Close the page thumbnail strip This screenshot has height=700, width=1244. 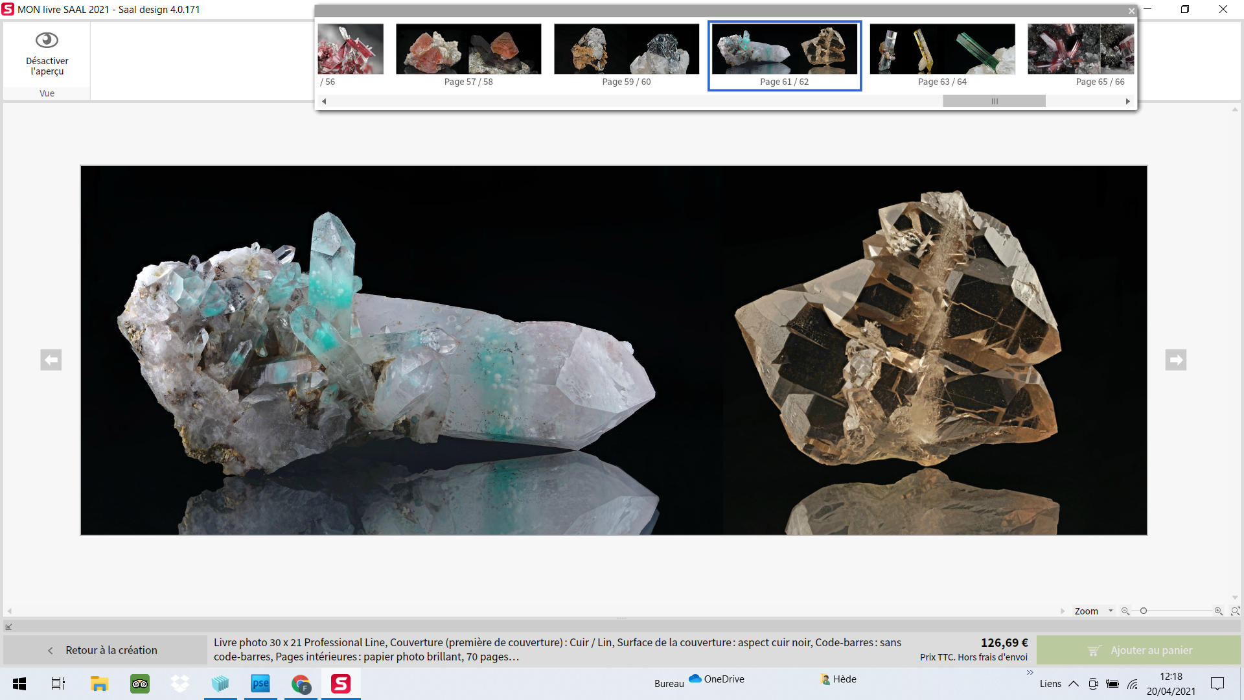(x=1131, y=11)
